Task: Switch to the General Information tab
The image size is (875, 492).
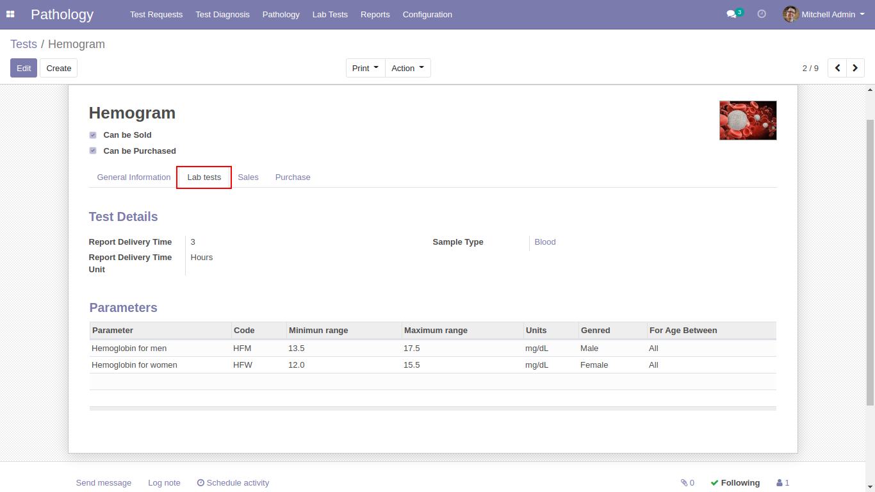Action: pyautogui.click(x=134, y=177)
